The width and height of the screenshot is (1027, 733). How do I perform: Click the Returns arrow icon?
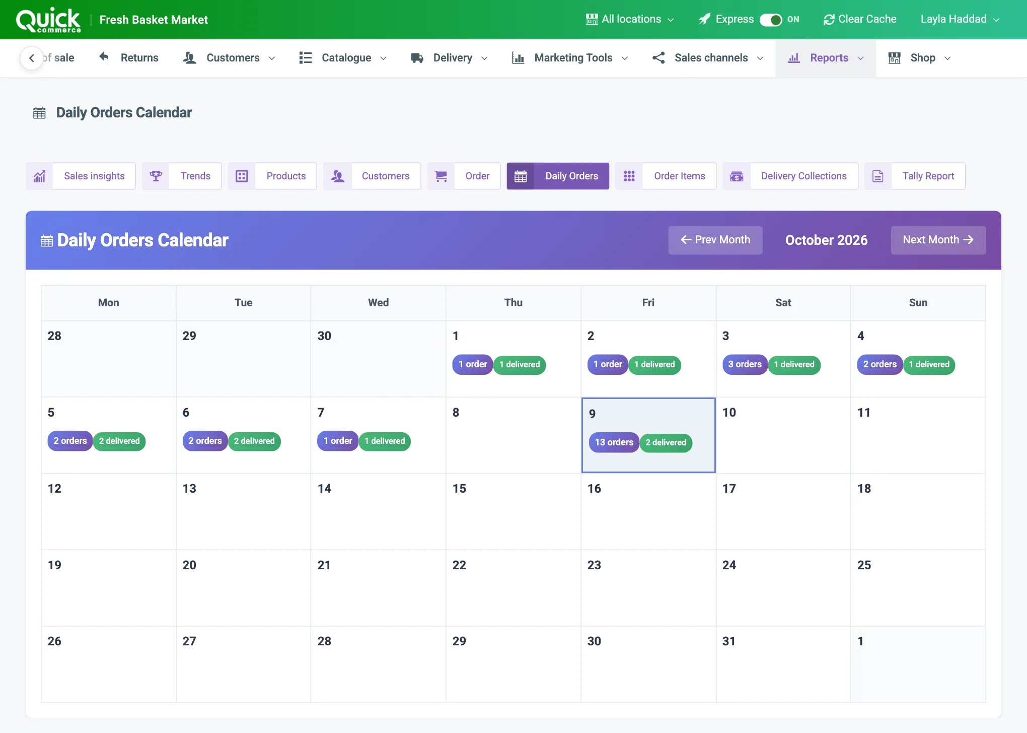[104, 57]
